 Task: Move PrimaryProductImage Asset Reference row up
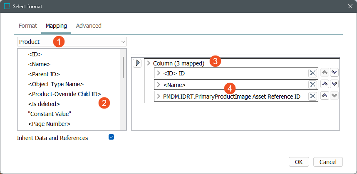click(x=325, y=96)
